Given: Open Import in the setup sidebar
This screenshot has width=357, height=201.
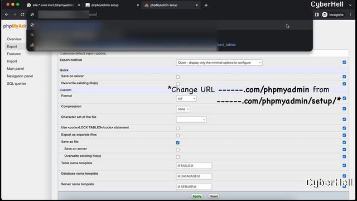Looking at the screenshot, I should click(12, 61).
